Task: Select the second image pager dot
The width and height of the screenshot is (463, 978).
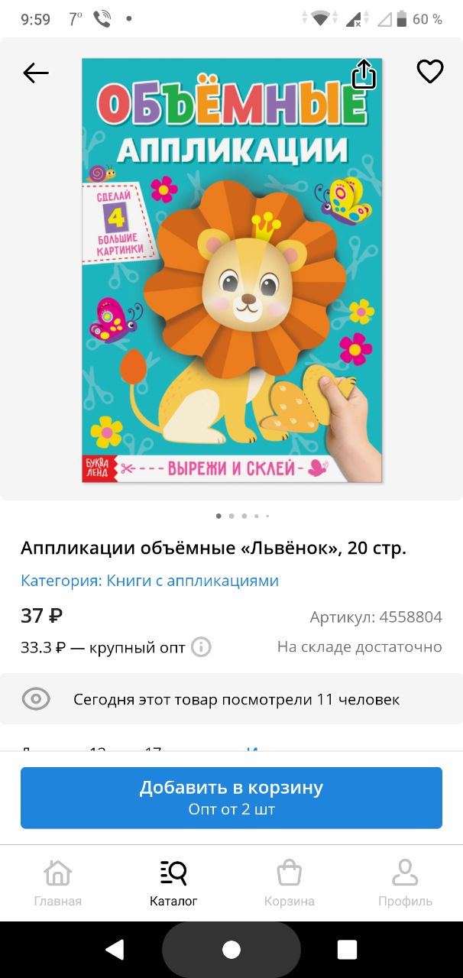Action: [231, 516]
